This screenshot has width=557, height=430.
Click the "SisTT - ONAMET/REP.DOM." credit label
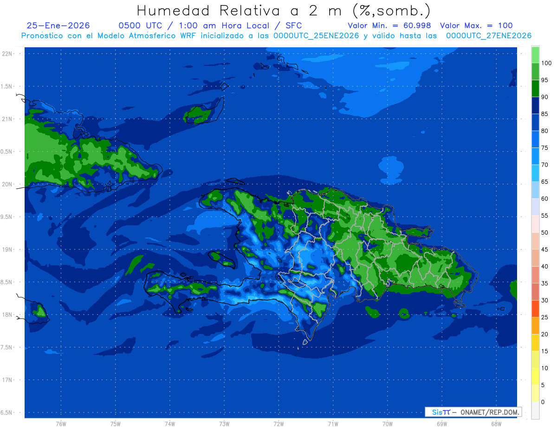[473, 412]
